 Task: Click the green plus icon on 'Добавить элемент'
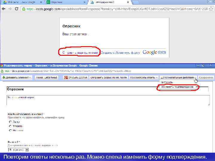pos(4,78)
